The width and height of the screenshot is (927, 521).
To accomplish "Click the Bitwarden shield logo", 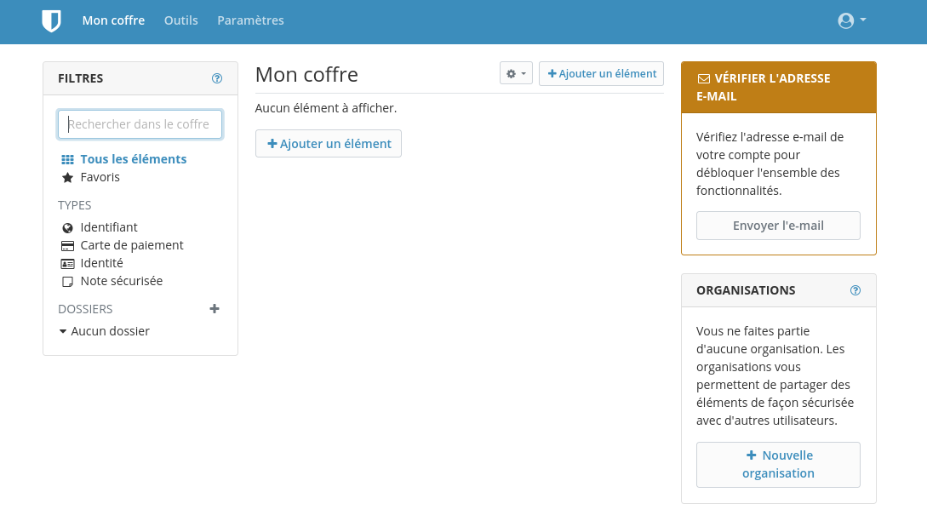I will pyautogui.click(x=51, y=21).
